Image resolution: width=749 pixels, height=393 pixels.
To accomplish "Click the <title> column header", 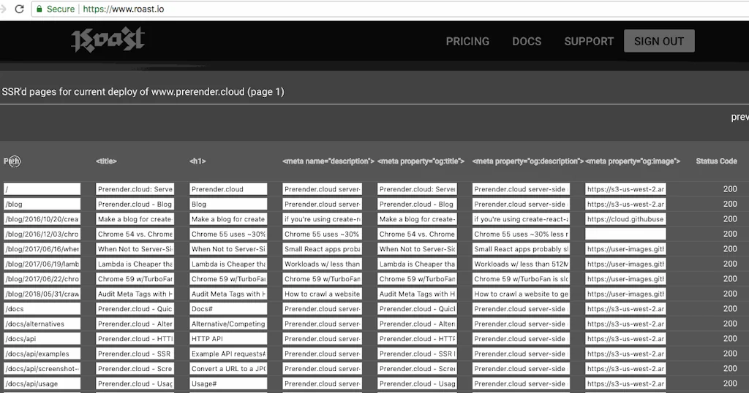I will 106,161.
